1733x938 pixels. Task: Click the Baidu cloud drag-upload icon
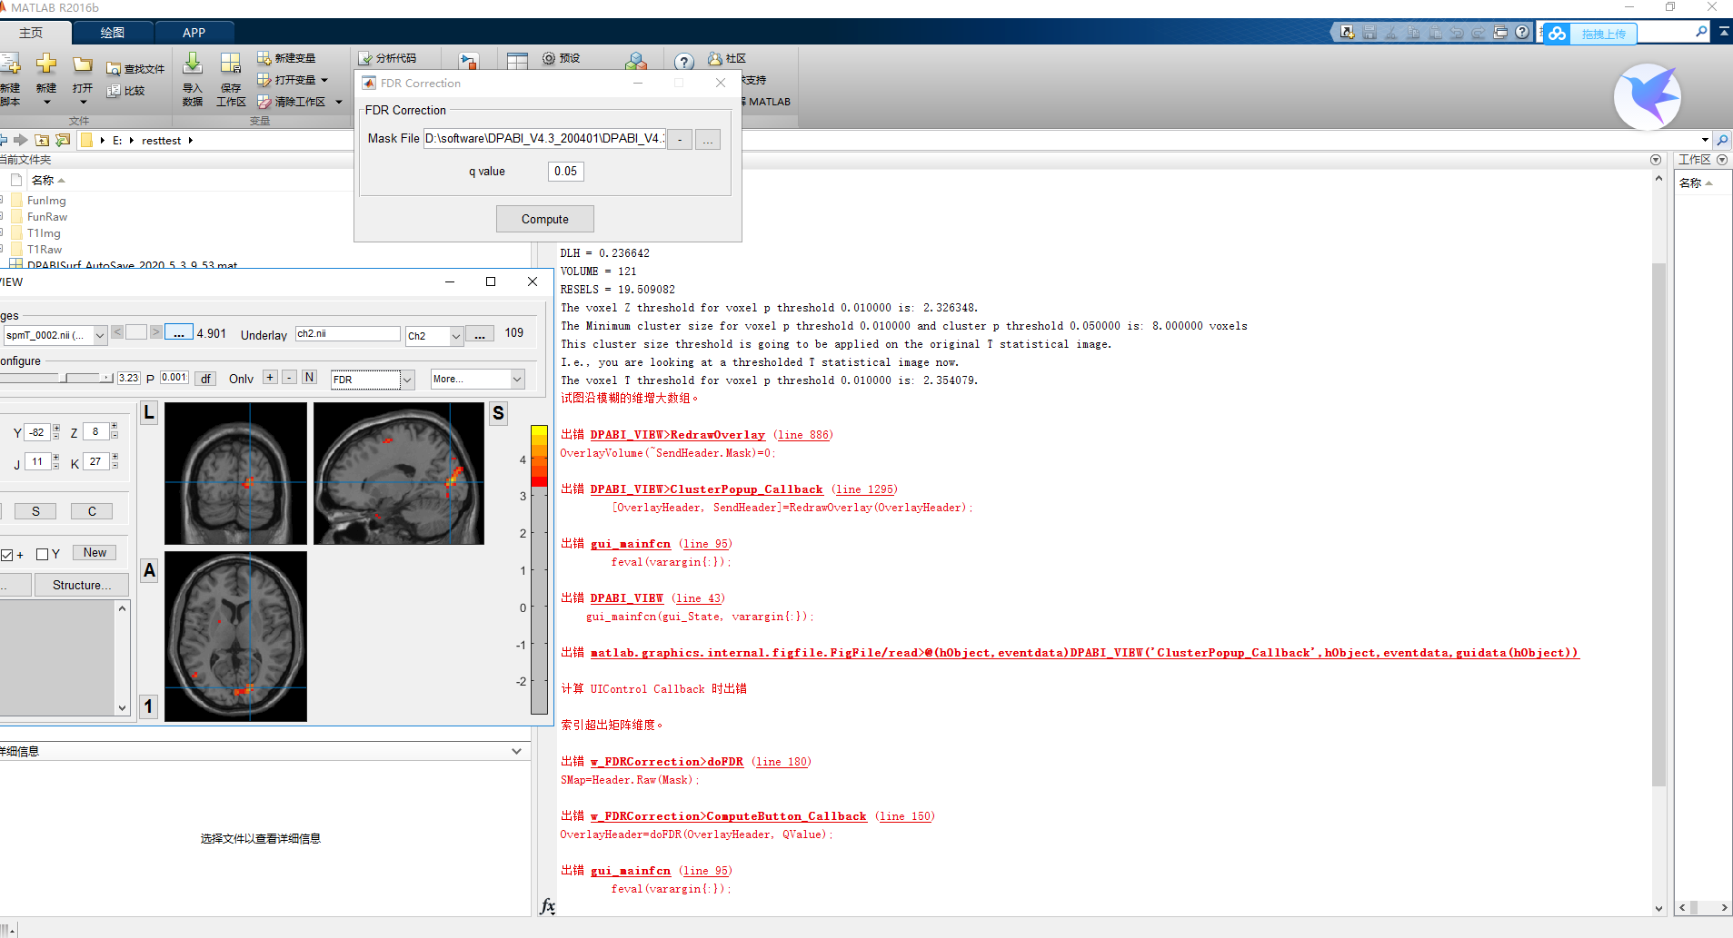click(1557, 34)
